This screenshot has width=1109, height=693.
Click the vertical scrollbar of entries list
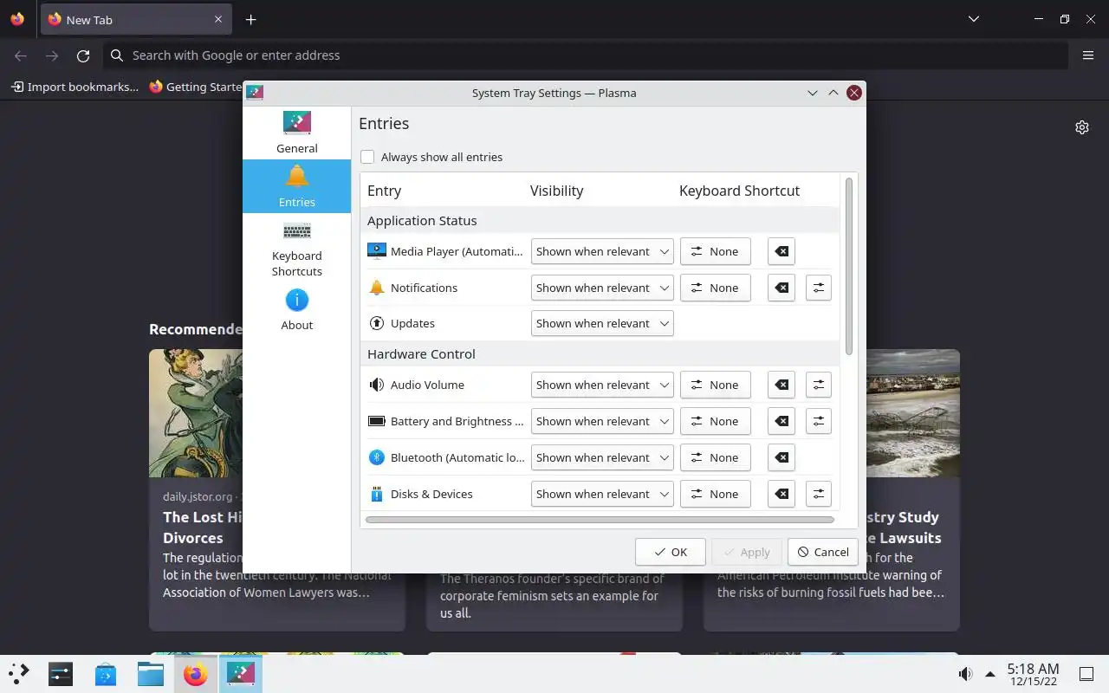pyautogui.click(x=849, y=267)
